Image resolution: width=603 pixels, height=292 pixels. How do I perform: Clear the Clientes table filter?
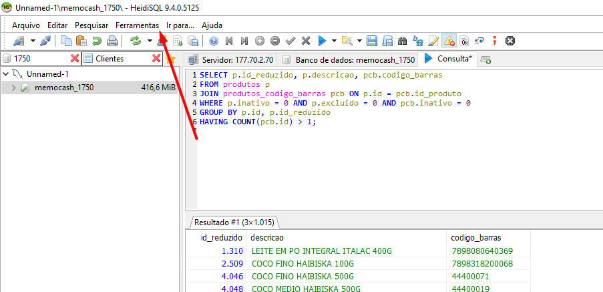coord(156,59)
